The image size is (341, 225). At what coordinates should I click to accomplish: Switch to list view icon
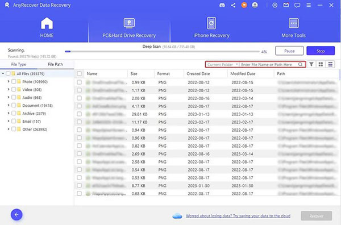coord(330,64)
